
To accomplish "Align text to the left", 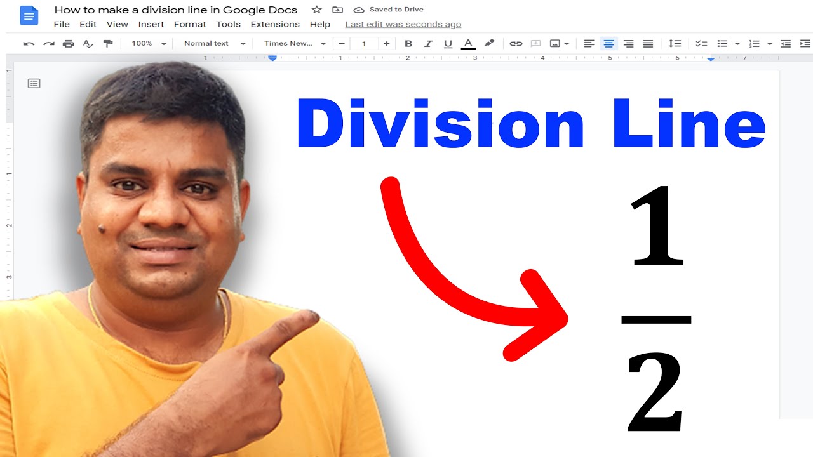I will [x=589, y=44].
